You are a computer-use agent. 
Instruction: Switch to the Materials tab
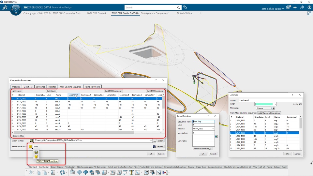16,87
